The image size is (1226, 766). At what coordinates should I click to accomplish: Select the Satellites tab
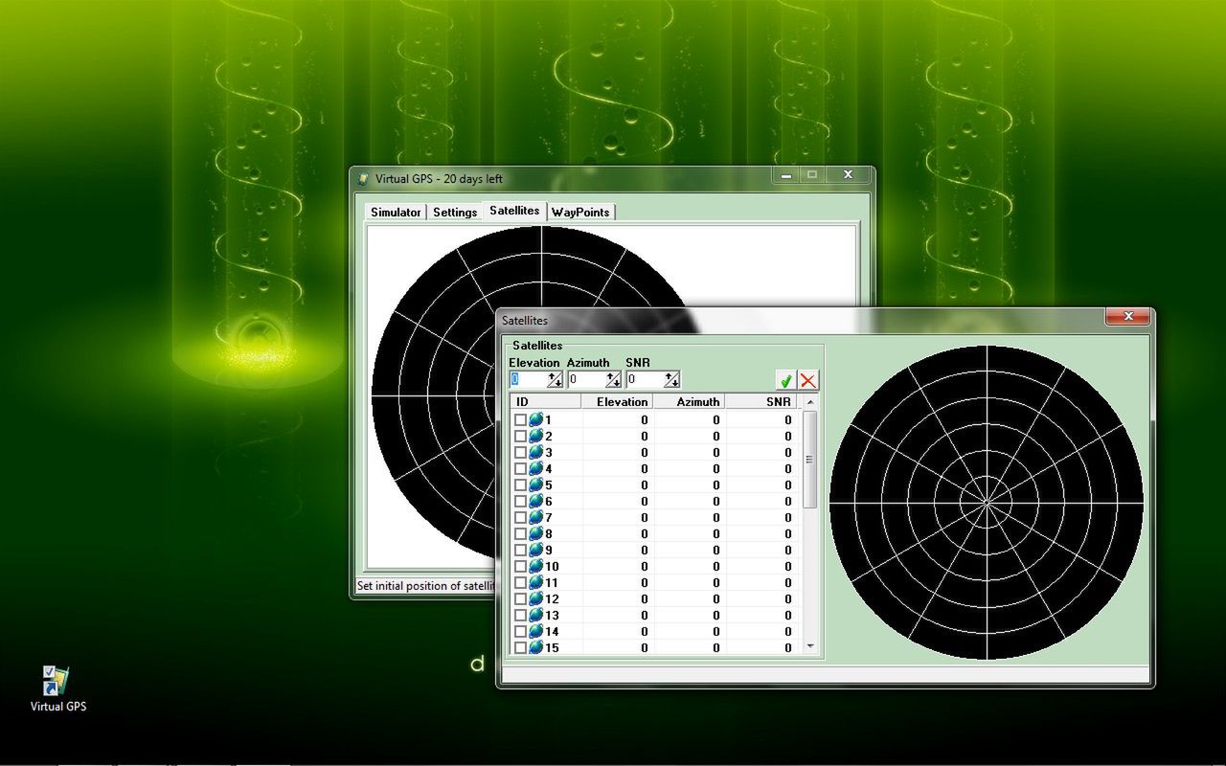[514, 211]
